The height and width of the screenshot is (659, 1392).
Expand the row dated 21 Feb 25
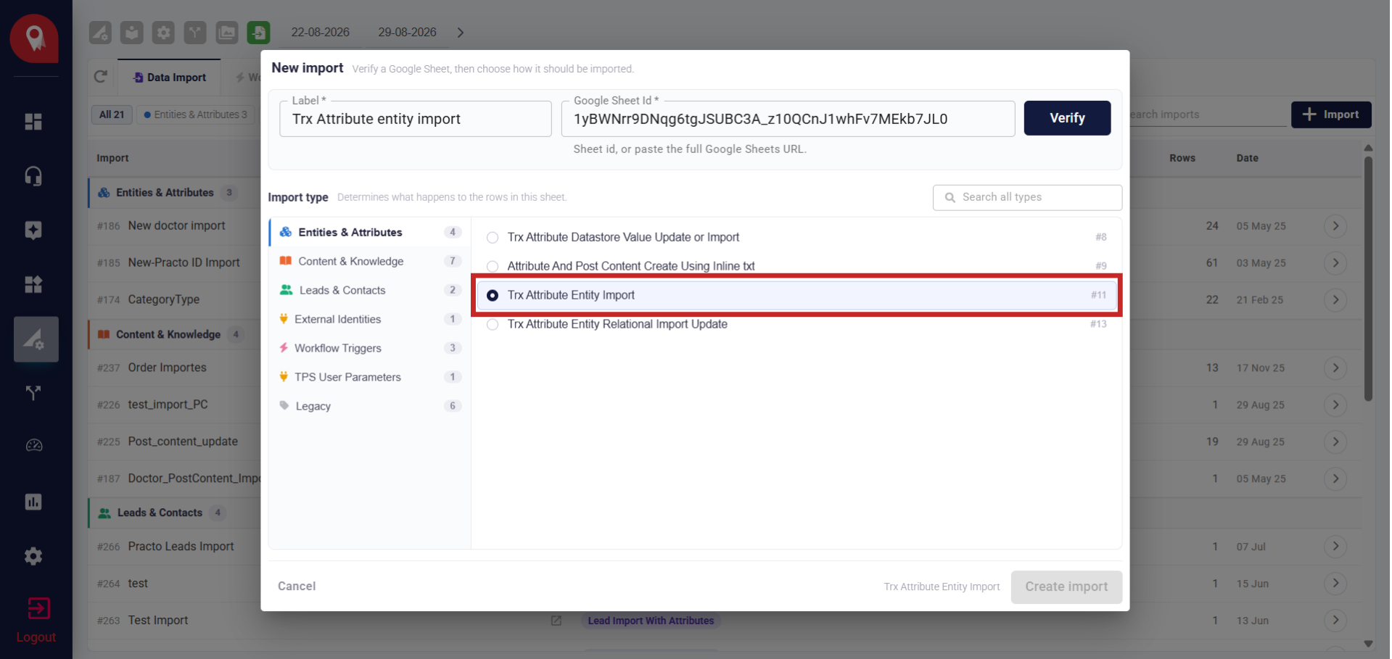(1335, 300)
